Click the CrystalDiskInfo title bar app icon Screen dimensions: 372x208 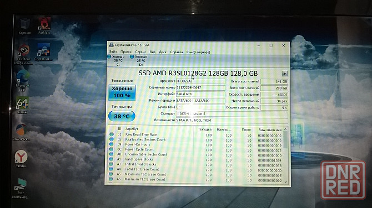coord(111,45)
